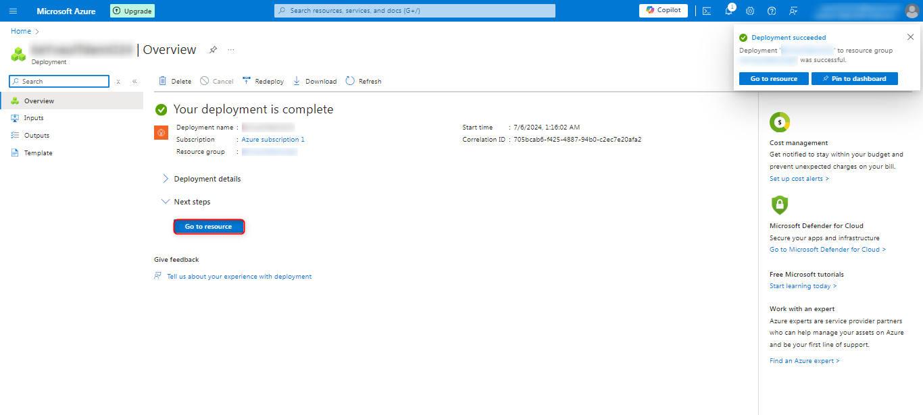Click the deployment cubes icon by title

click(x=19, y=55)
